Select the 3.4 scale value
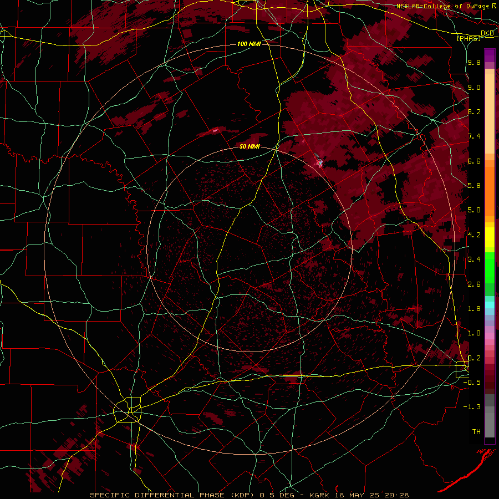 [x=474, y=259]
